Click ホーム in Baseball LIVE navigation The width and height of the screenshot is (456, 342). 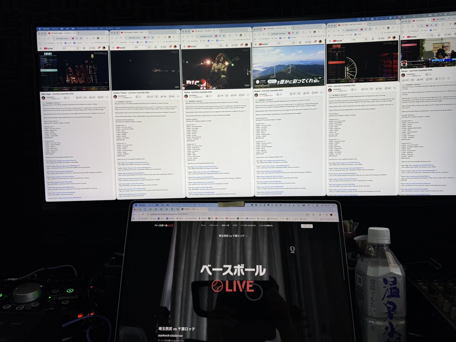click(203, 225)
